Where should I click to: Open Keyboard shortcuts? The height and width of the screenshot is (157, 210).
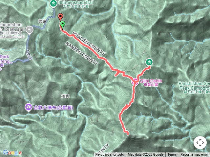pyautogui.click(x=110, y=155)
